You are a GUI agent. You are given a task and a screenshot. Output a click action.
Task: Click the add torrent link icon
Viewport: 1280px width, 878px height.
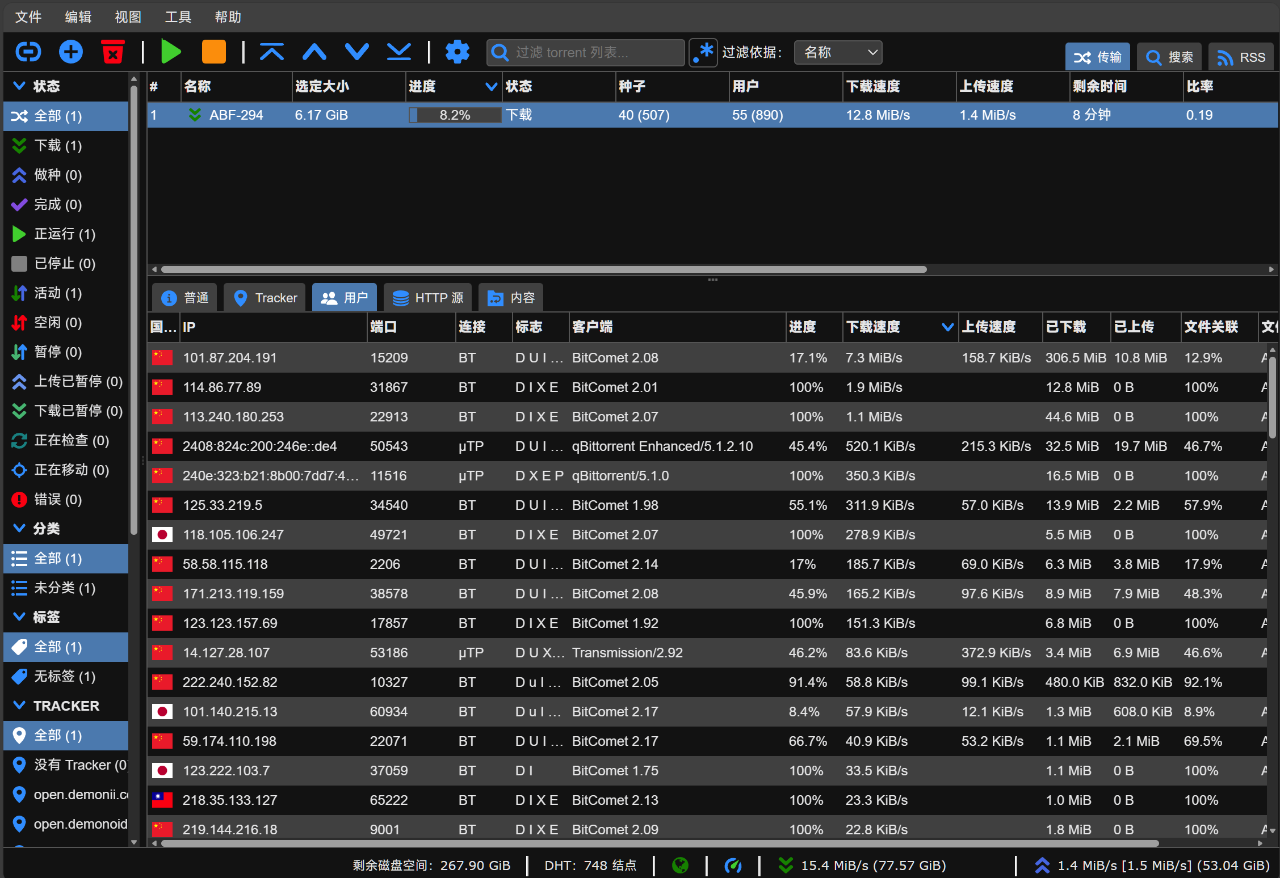[x=28, y=52]
